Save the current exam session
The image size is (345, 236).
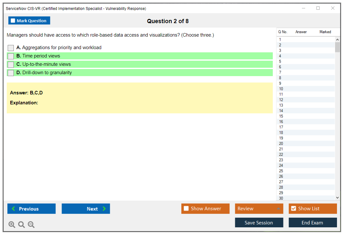[259, 223]
